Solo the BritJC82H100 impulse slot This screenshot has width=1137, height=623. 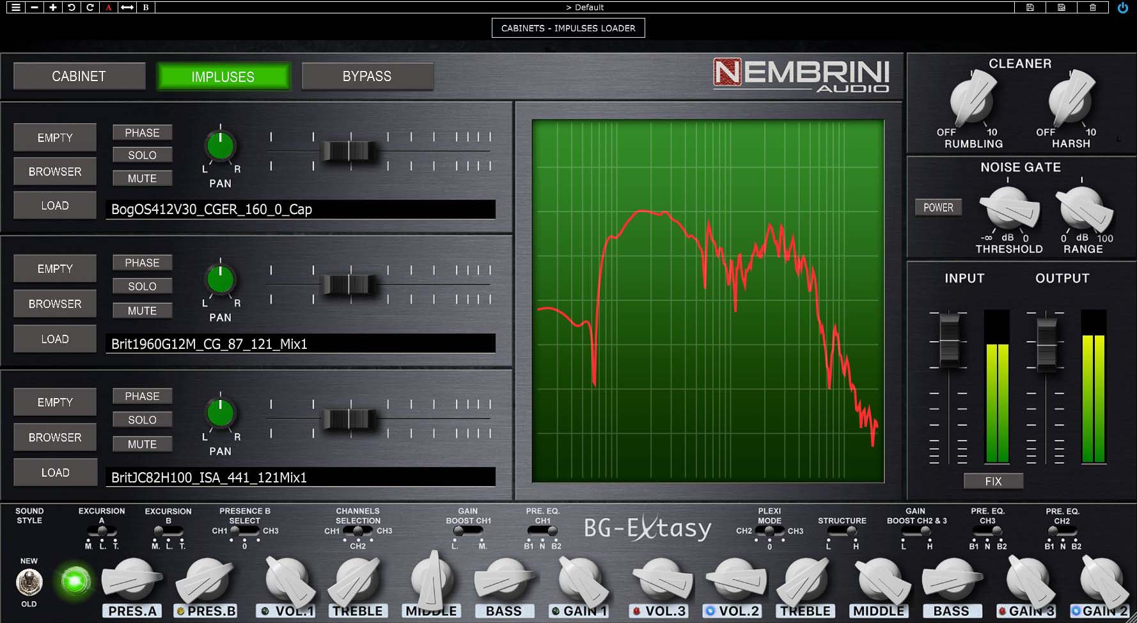click(x=142, y=419)
